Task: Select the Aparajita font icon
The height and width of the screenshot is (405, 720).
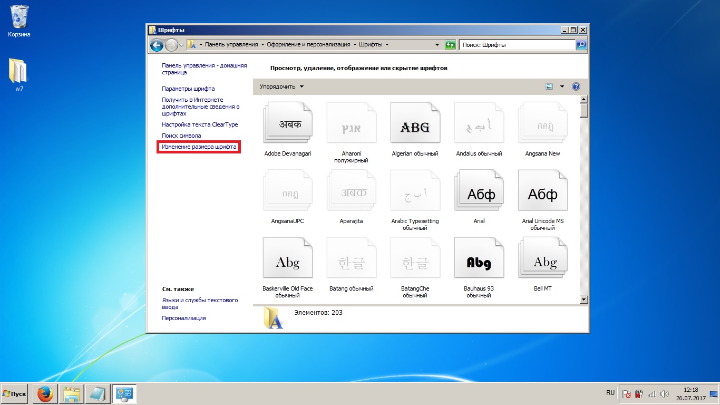Action: (352, 190)
